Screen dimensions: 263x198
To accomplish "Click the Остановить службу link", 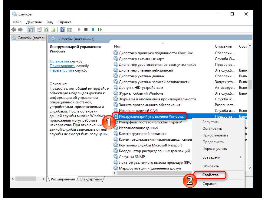I will pyautogui.click(x=59, y=61).
